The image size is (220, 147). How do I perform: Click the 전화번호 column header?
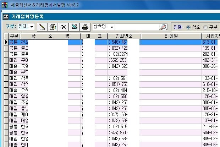coord(124,36)
